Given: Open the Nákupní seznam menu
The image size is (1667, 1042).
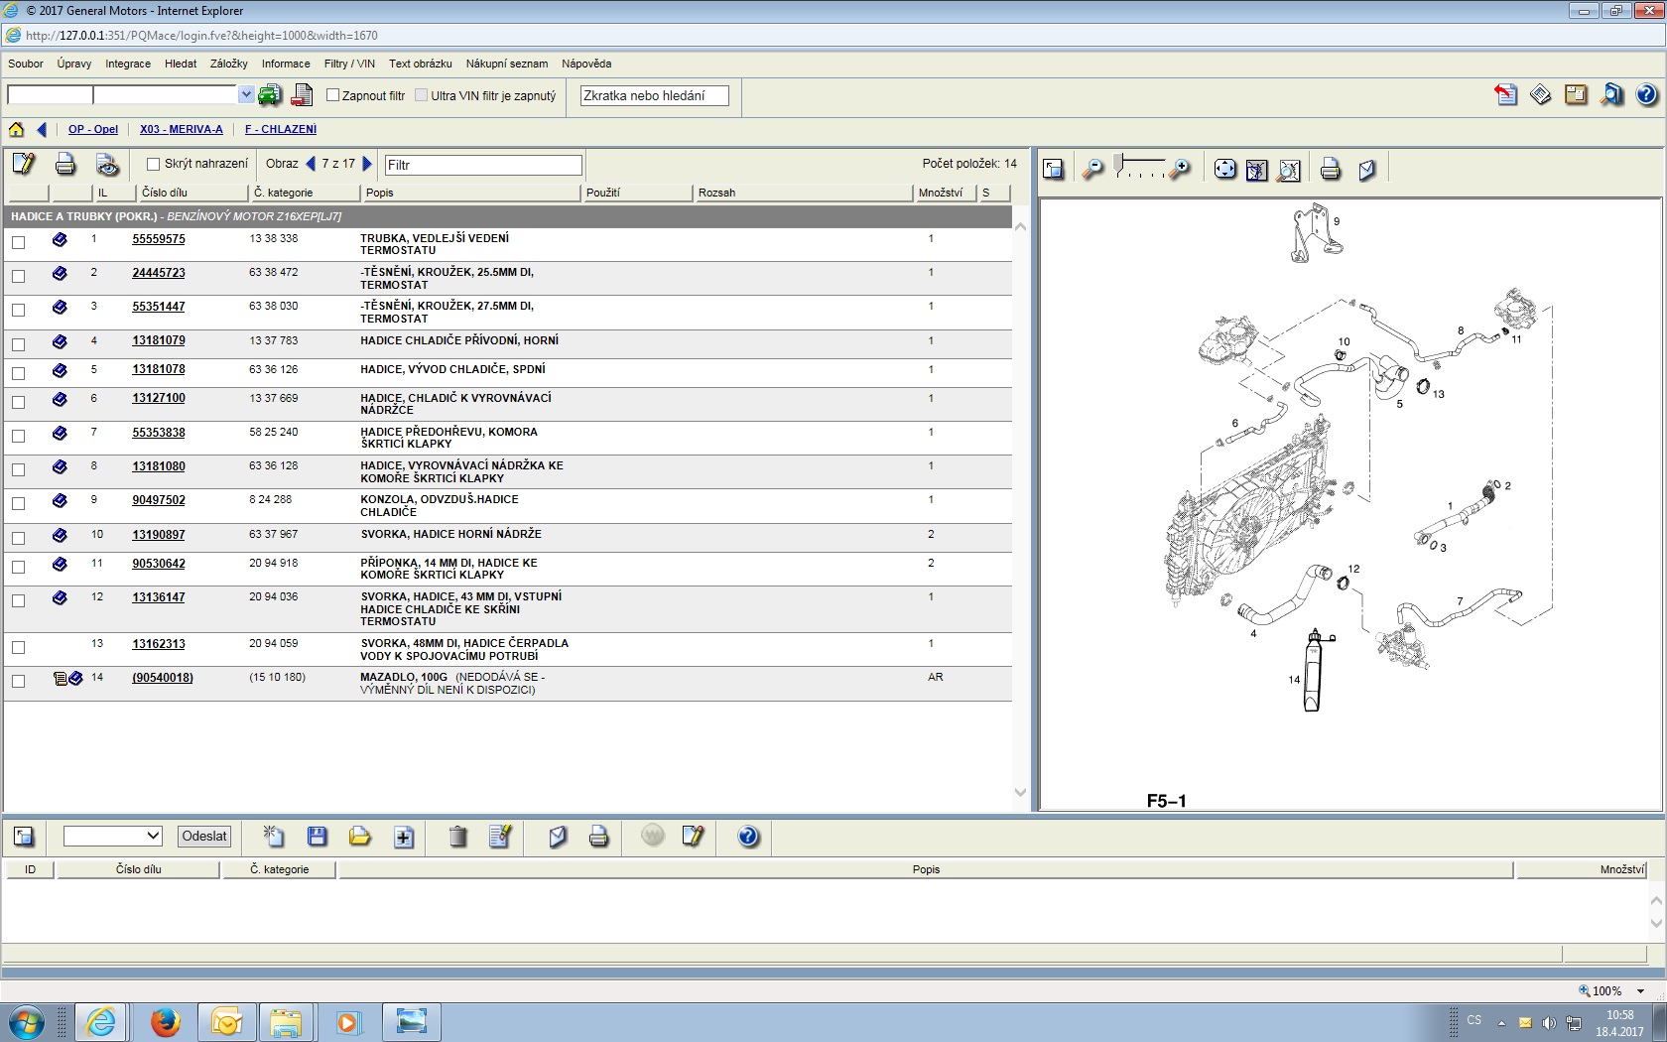Looking at the screenshot, I should [x=506, y=64].
